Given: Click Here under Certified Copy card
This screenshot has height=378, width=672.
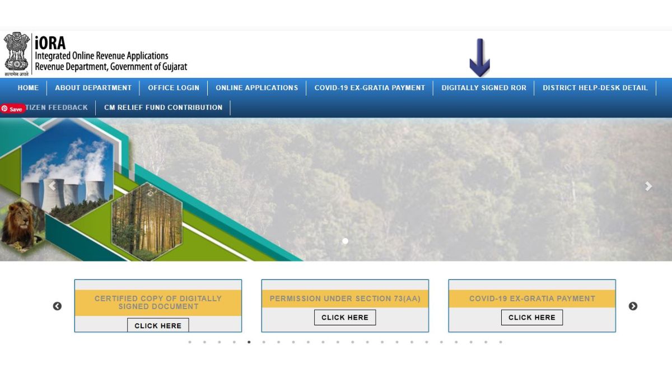Looking at the screenshot, I should pos(158,325).
